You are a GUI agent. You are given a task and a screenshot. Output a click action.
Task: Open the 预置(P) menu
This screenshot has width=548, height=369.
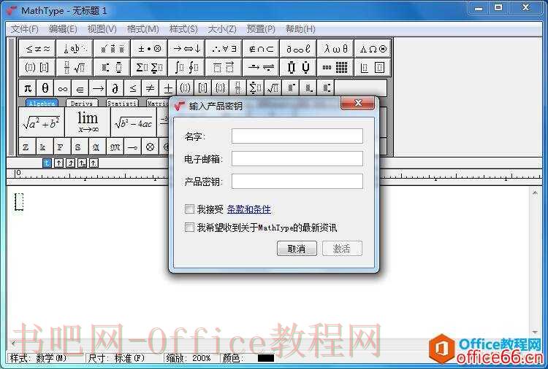(261, 28)
